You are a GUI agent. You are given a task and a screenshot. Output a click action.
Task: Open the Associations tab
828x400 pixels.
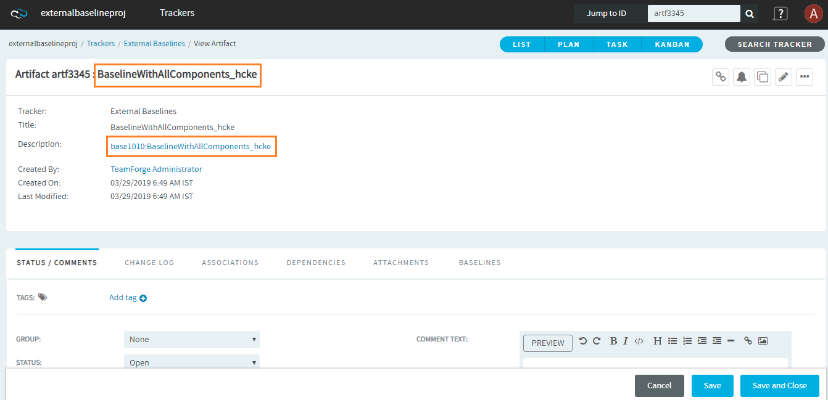[230, 263]
